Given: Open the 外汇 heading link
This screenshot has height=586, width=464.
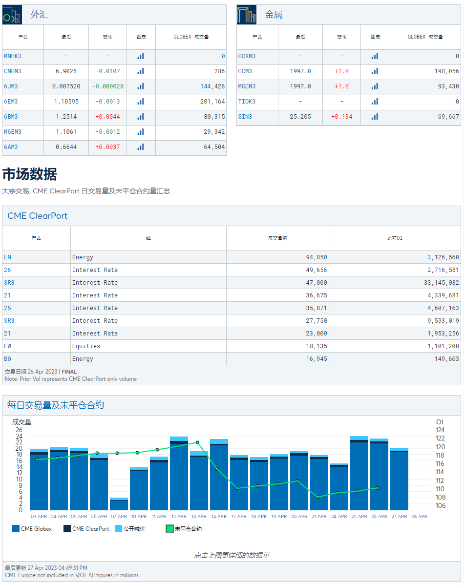Looking at the screenshot, I should 40,15.
